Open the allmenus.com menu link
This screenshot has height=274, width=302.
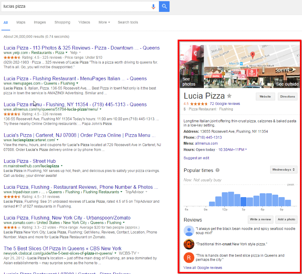click(x=206, y=143)
